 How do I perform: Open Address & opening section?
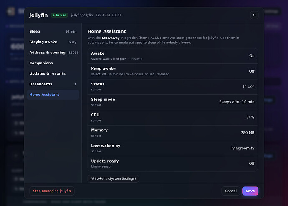(x=53, y=53)
